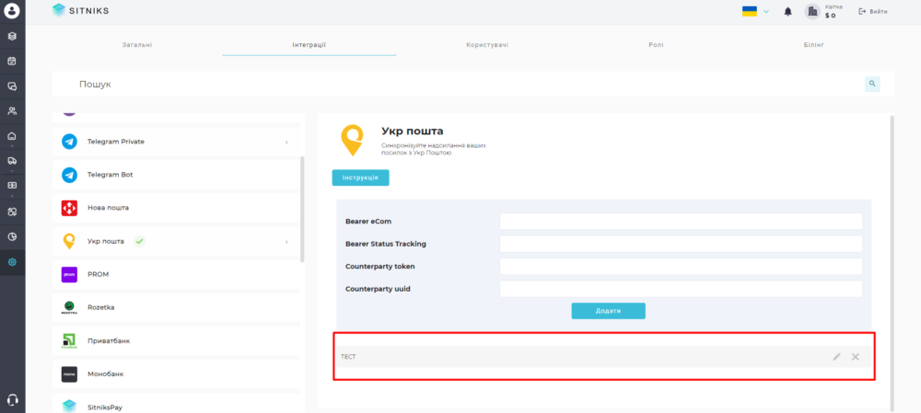The height and width of the screenshot is (413, 921).
Task: Switch to the Ролі tab
Action: (657, 45)
